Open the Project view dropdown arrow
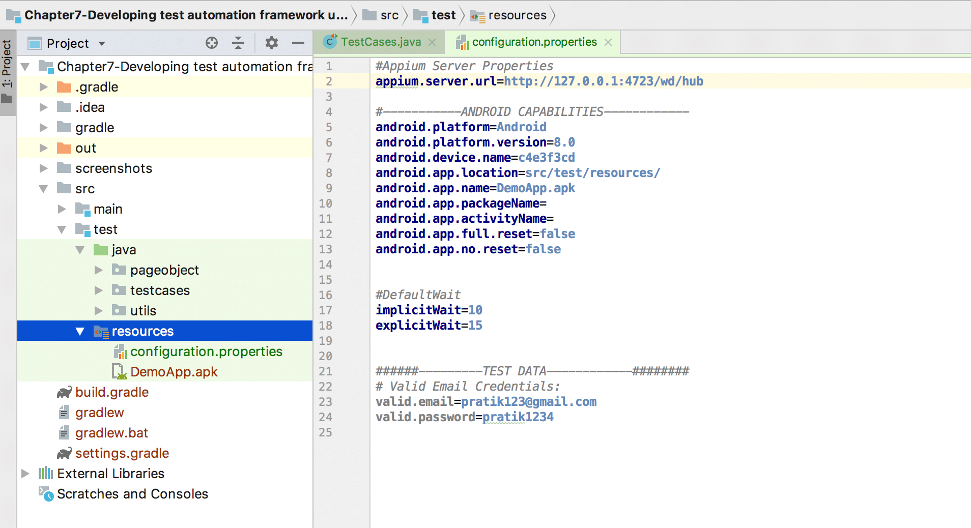Viewport: 971px width, 528px height. click(x=102, y=44)
